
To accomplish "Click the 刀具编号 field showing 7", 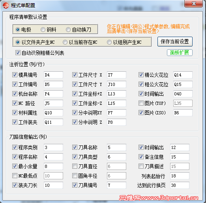I will pyautogui.click(x=116, y=185).
